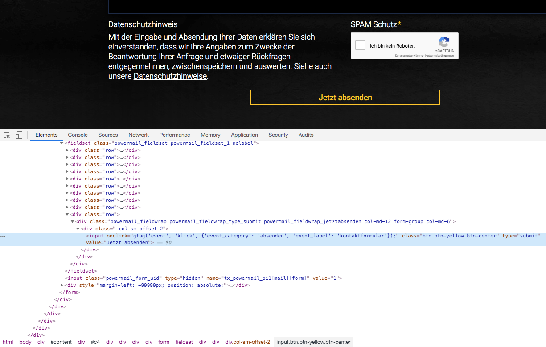Toggle the device toolbar icon
Image resolution: width=546 pixels, height=347 pixels.
[19, 135]
